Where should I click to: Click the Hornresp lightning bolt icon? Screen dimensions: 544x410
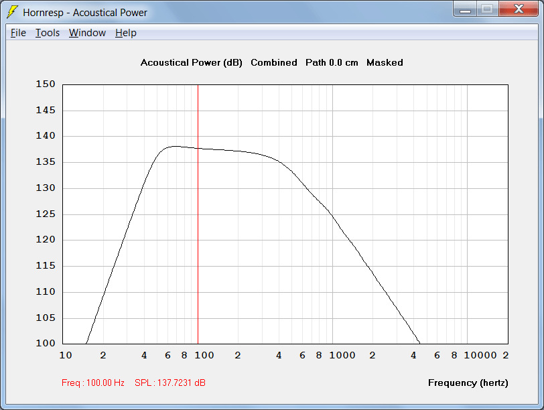12,12
